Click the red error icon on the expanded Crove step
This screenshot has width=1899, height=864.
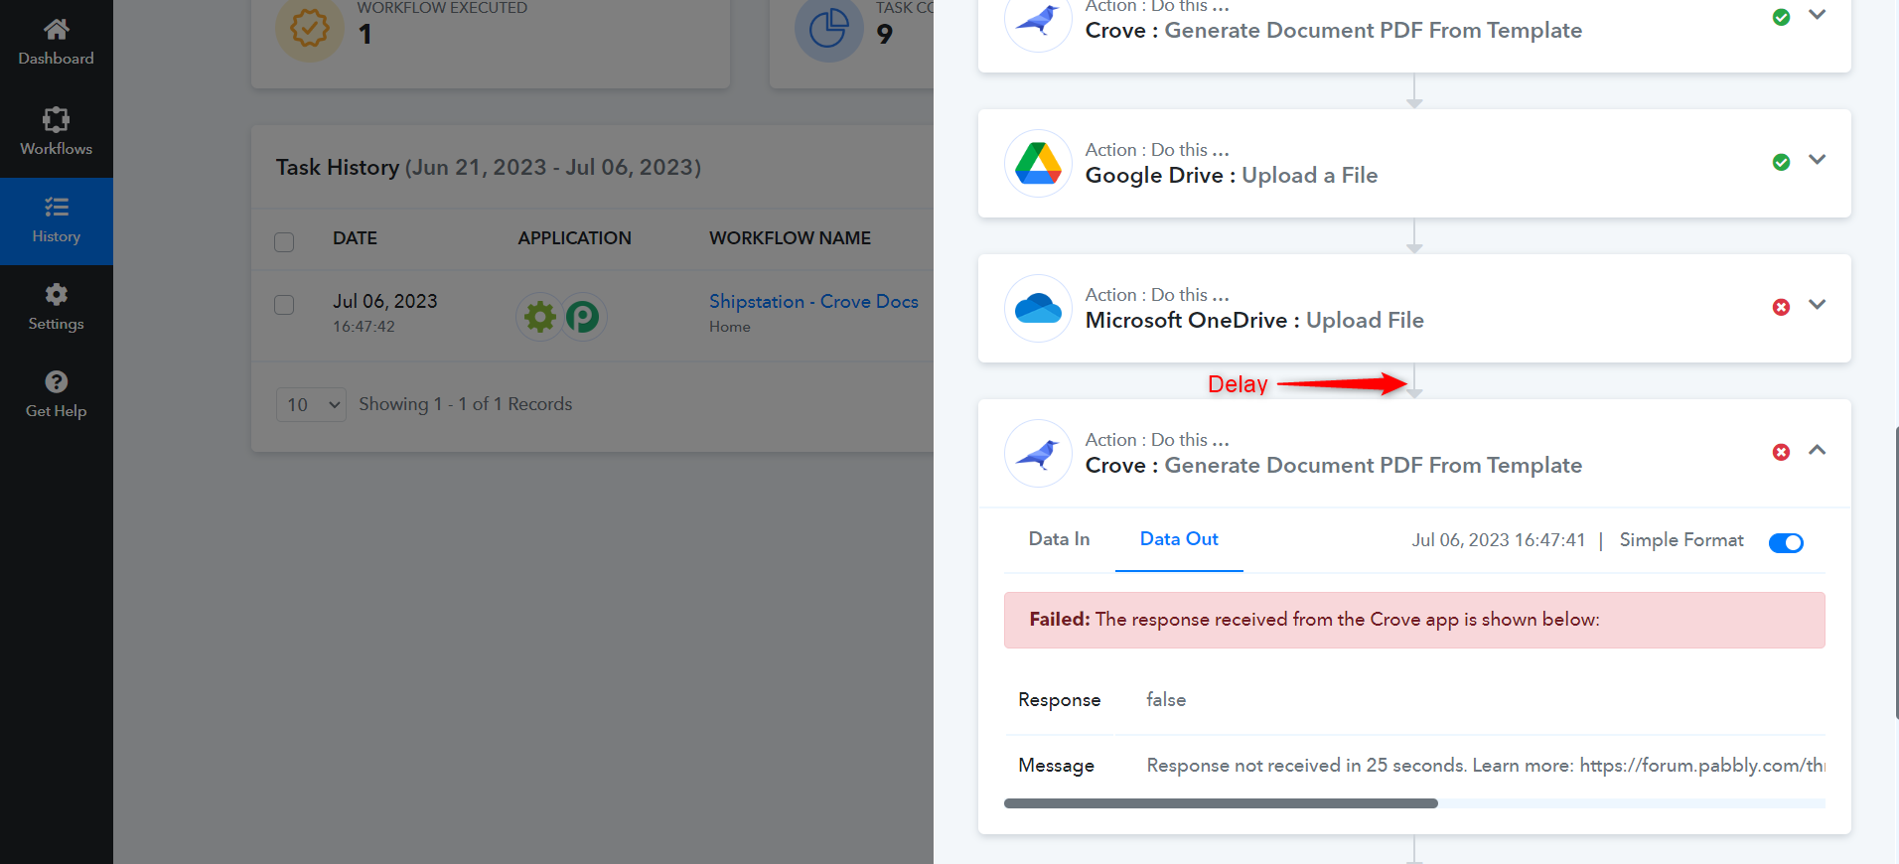(1782, 452)
